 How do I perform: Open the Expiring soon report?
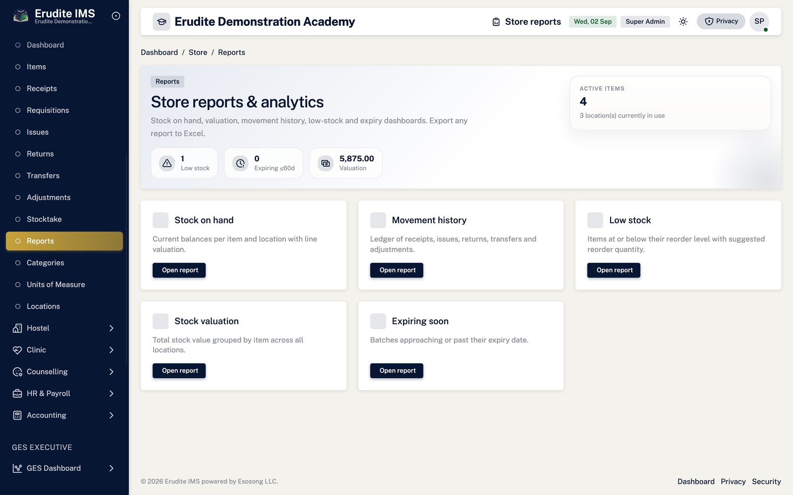pos(396,371)
